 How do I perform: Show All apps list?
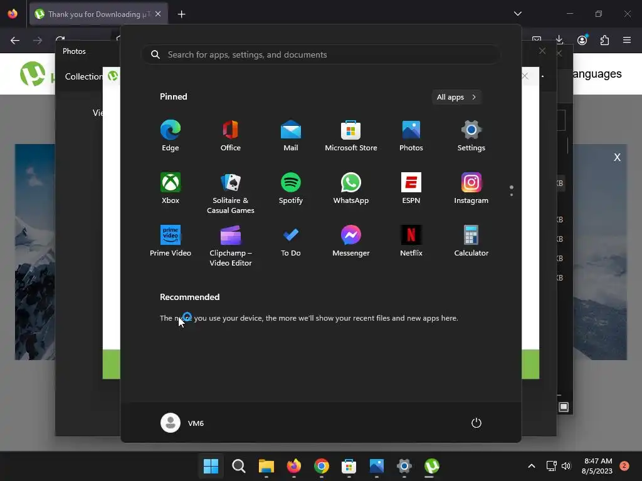[456, 97]
